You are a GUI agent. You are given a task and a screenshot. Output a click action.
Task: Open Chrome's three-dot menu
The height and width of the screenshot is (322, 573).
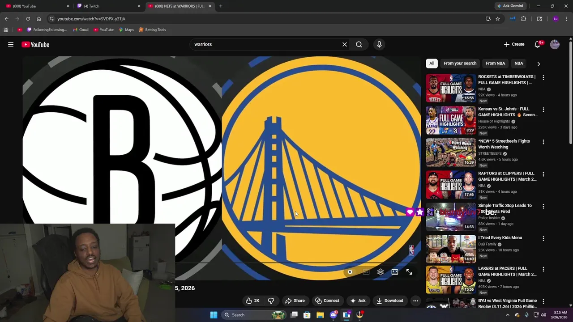(566, 19)
